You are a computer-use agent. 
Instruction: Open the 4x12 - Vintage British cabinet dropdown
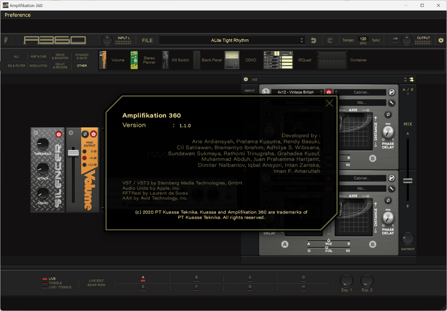coord(296,92)
